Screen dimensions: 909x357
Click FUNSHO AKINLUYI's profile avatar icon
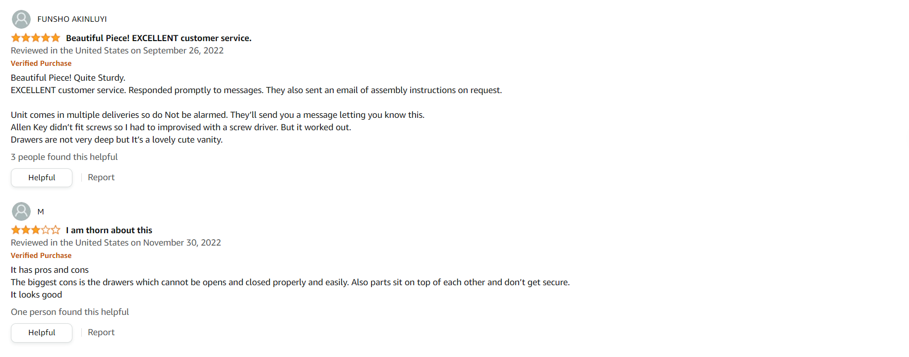pyautogui.click(x=21, y=19)
